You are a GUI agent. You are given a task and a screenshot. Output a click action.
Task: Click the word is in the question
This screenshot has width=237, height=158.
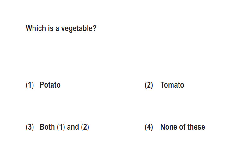click(x=51, y=28)
